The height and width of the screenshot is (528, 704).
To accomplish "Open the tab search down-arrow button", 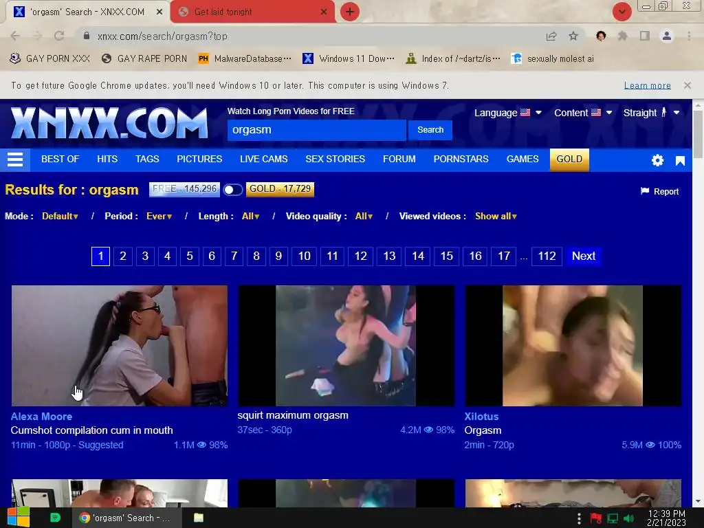I will (621, 12).
